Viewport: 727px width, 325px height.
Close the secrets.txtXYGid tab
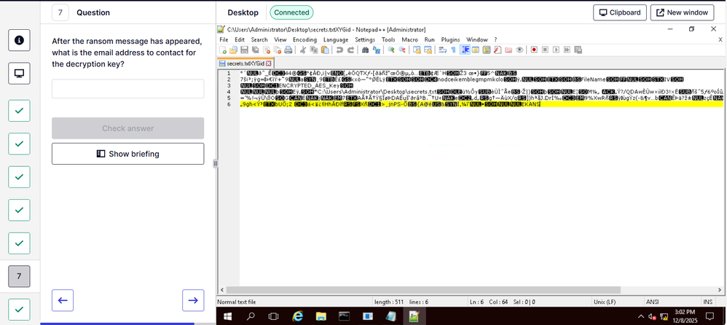point(269,63)
